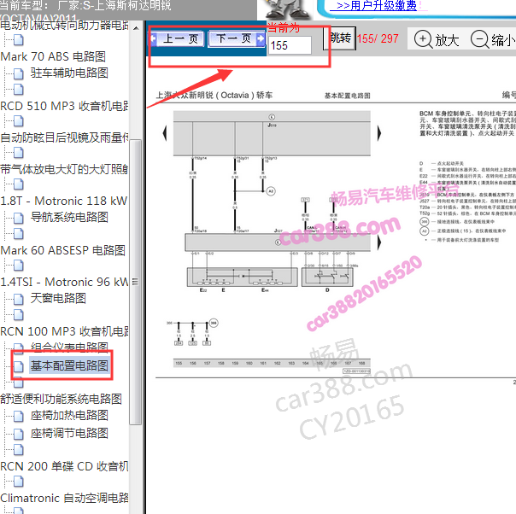Click document icon beside 天窗电路图
Image resolution: width=516 pixels, height=514 pixels.
(19, 299)
